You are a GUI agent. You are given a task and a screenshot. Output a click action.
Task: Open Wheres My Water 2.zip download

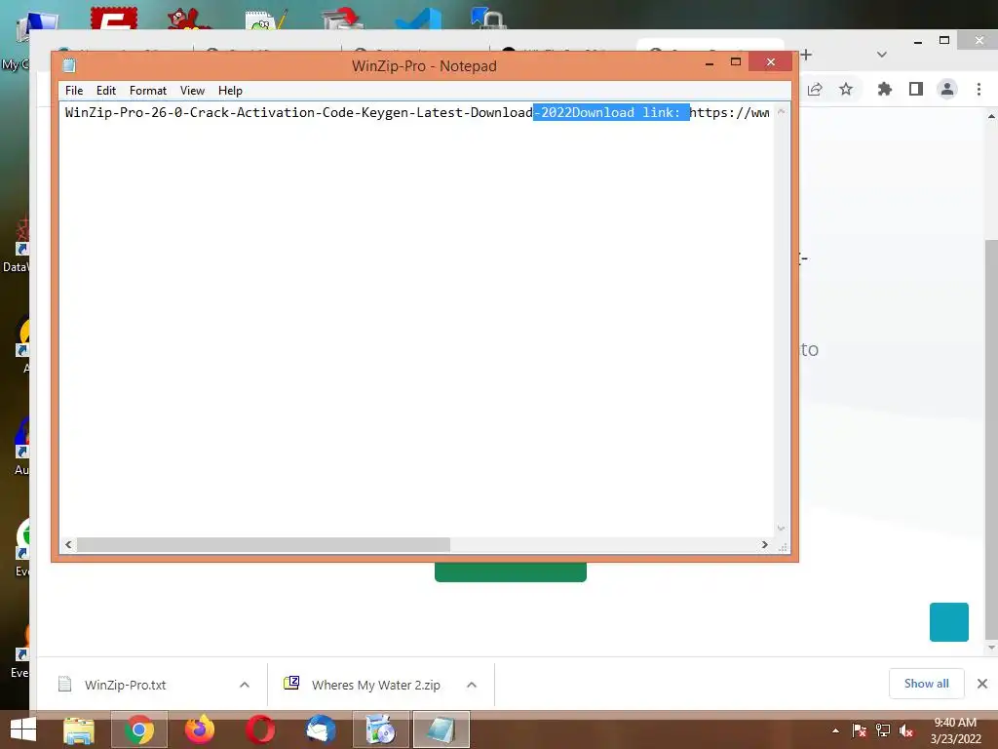tap(375, 685)
